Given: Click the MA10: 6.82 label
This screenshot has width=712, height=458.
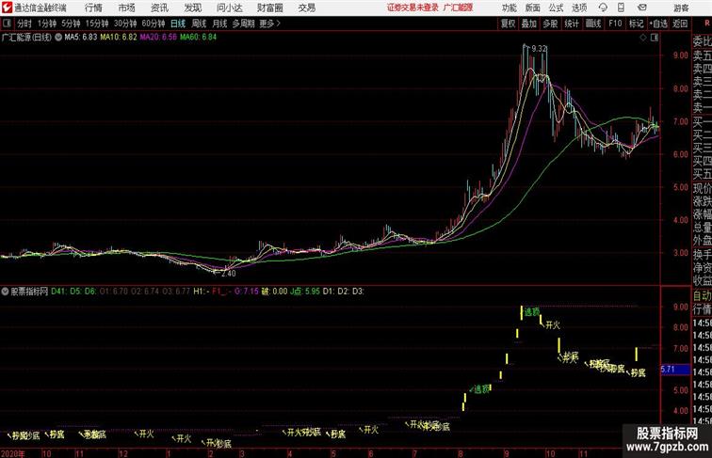Looking at the screenshot, I should coord(119,37).
